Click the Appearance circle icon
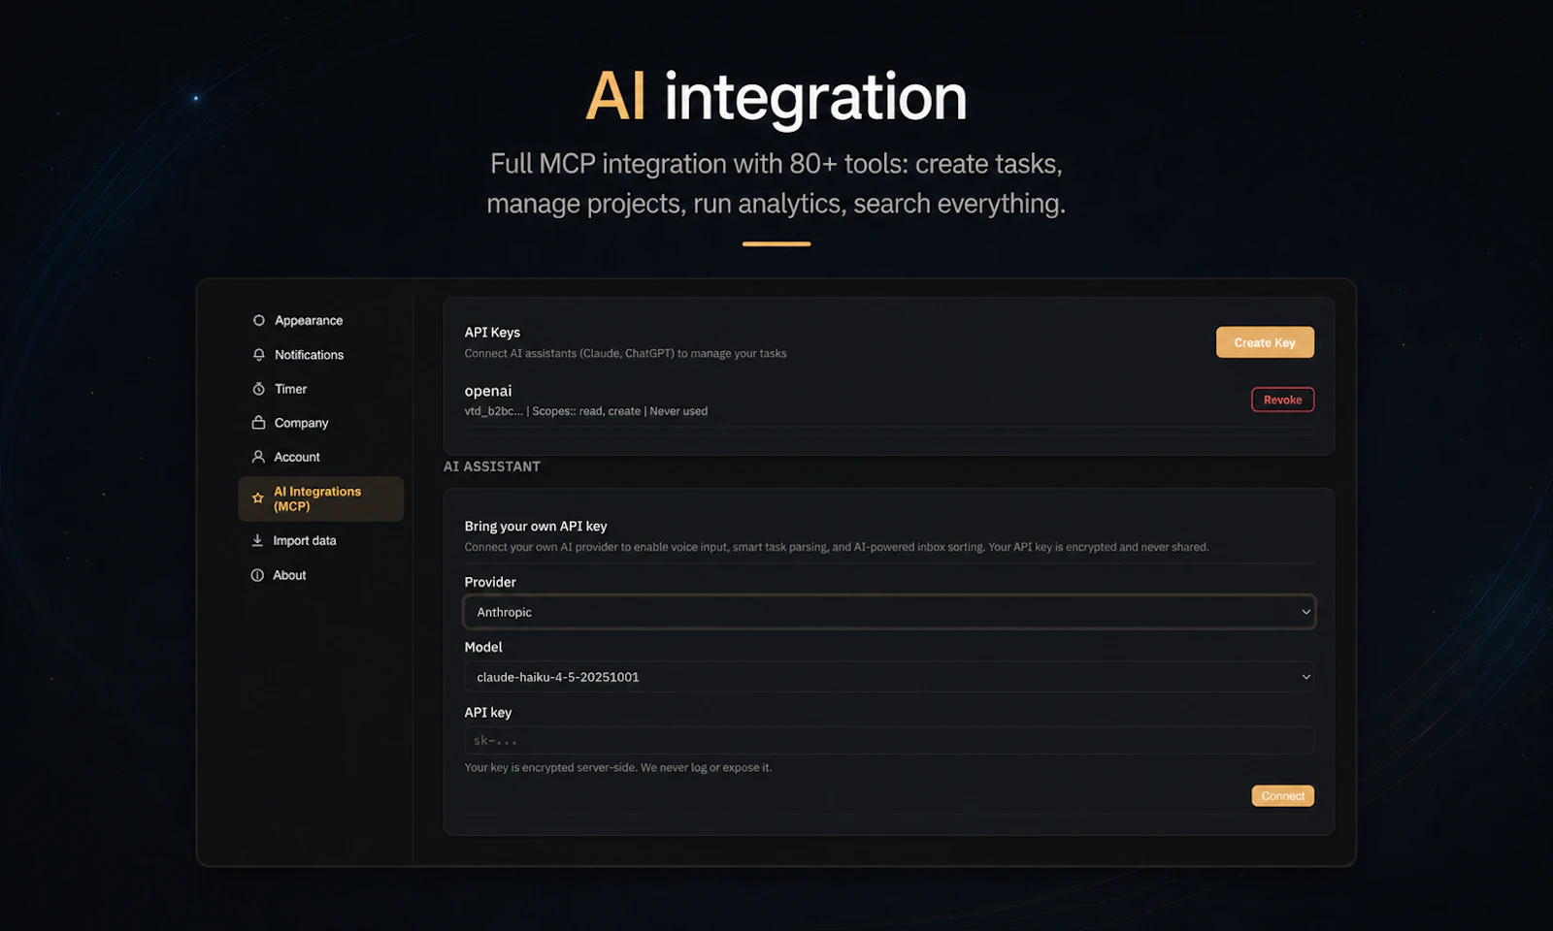This screenshot has height=931, width=1553. [258, 320]
